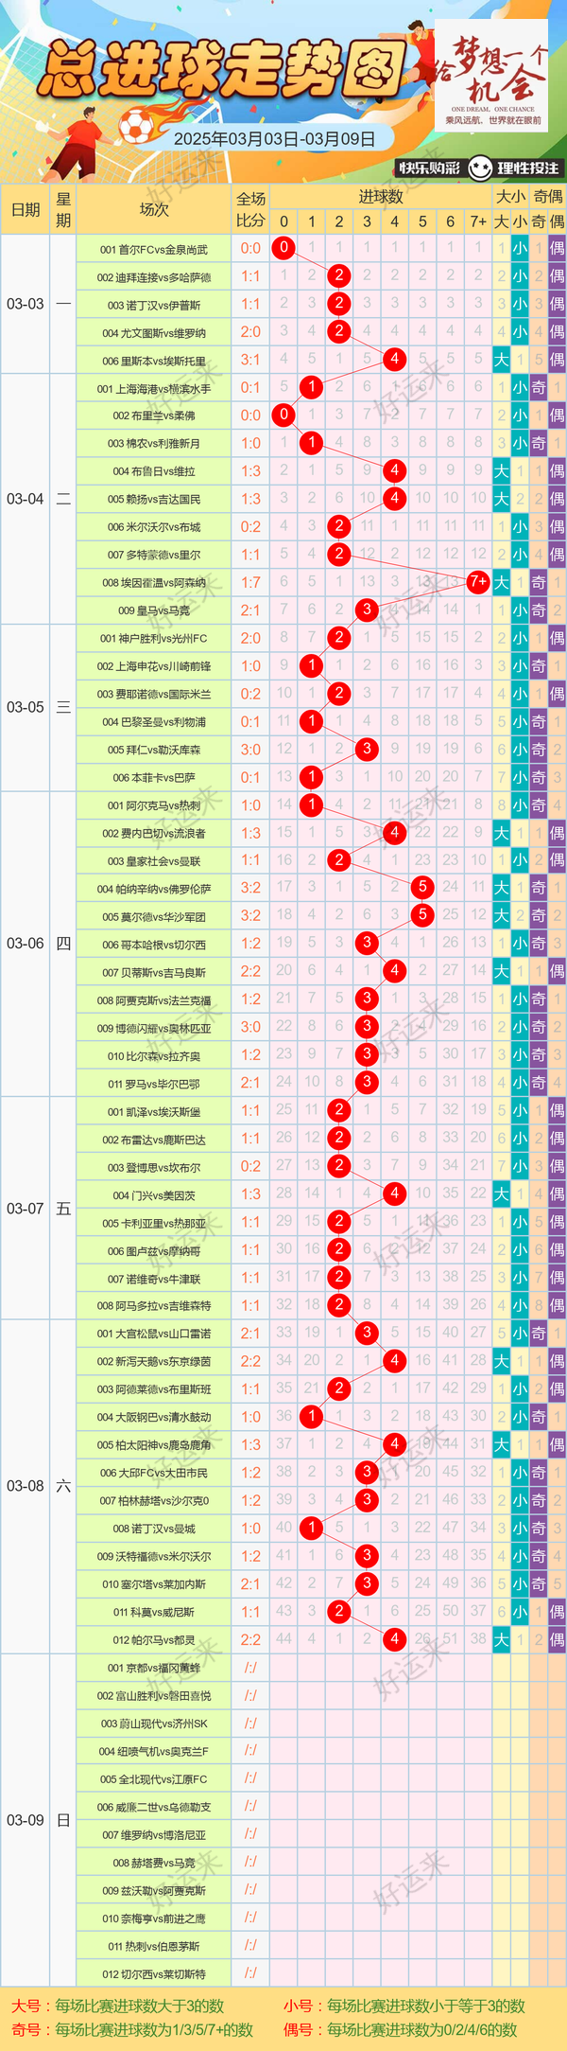This screenshot has height=2051, width=567.
Task: Click the smiley face icon beside 理性投注
Action: coord(480,168)
